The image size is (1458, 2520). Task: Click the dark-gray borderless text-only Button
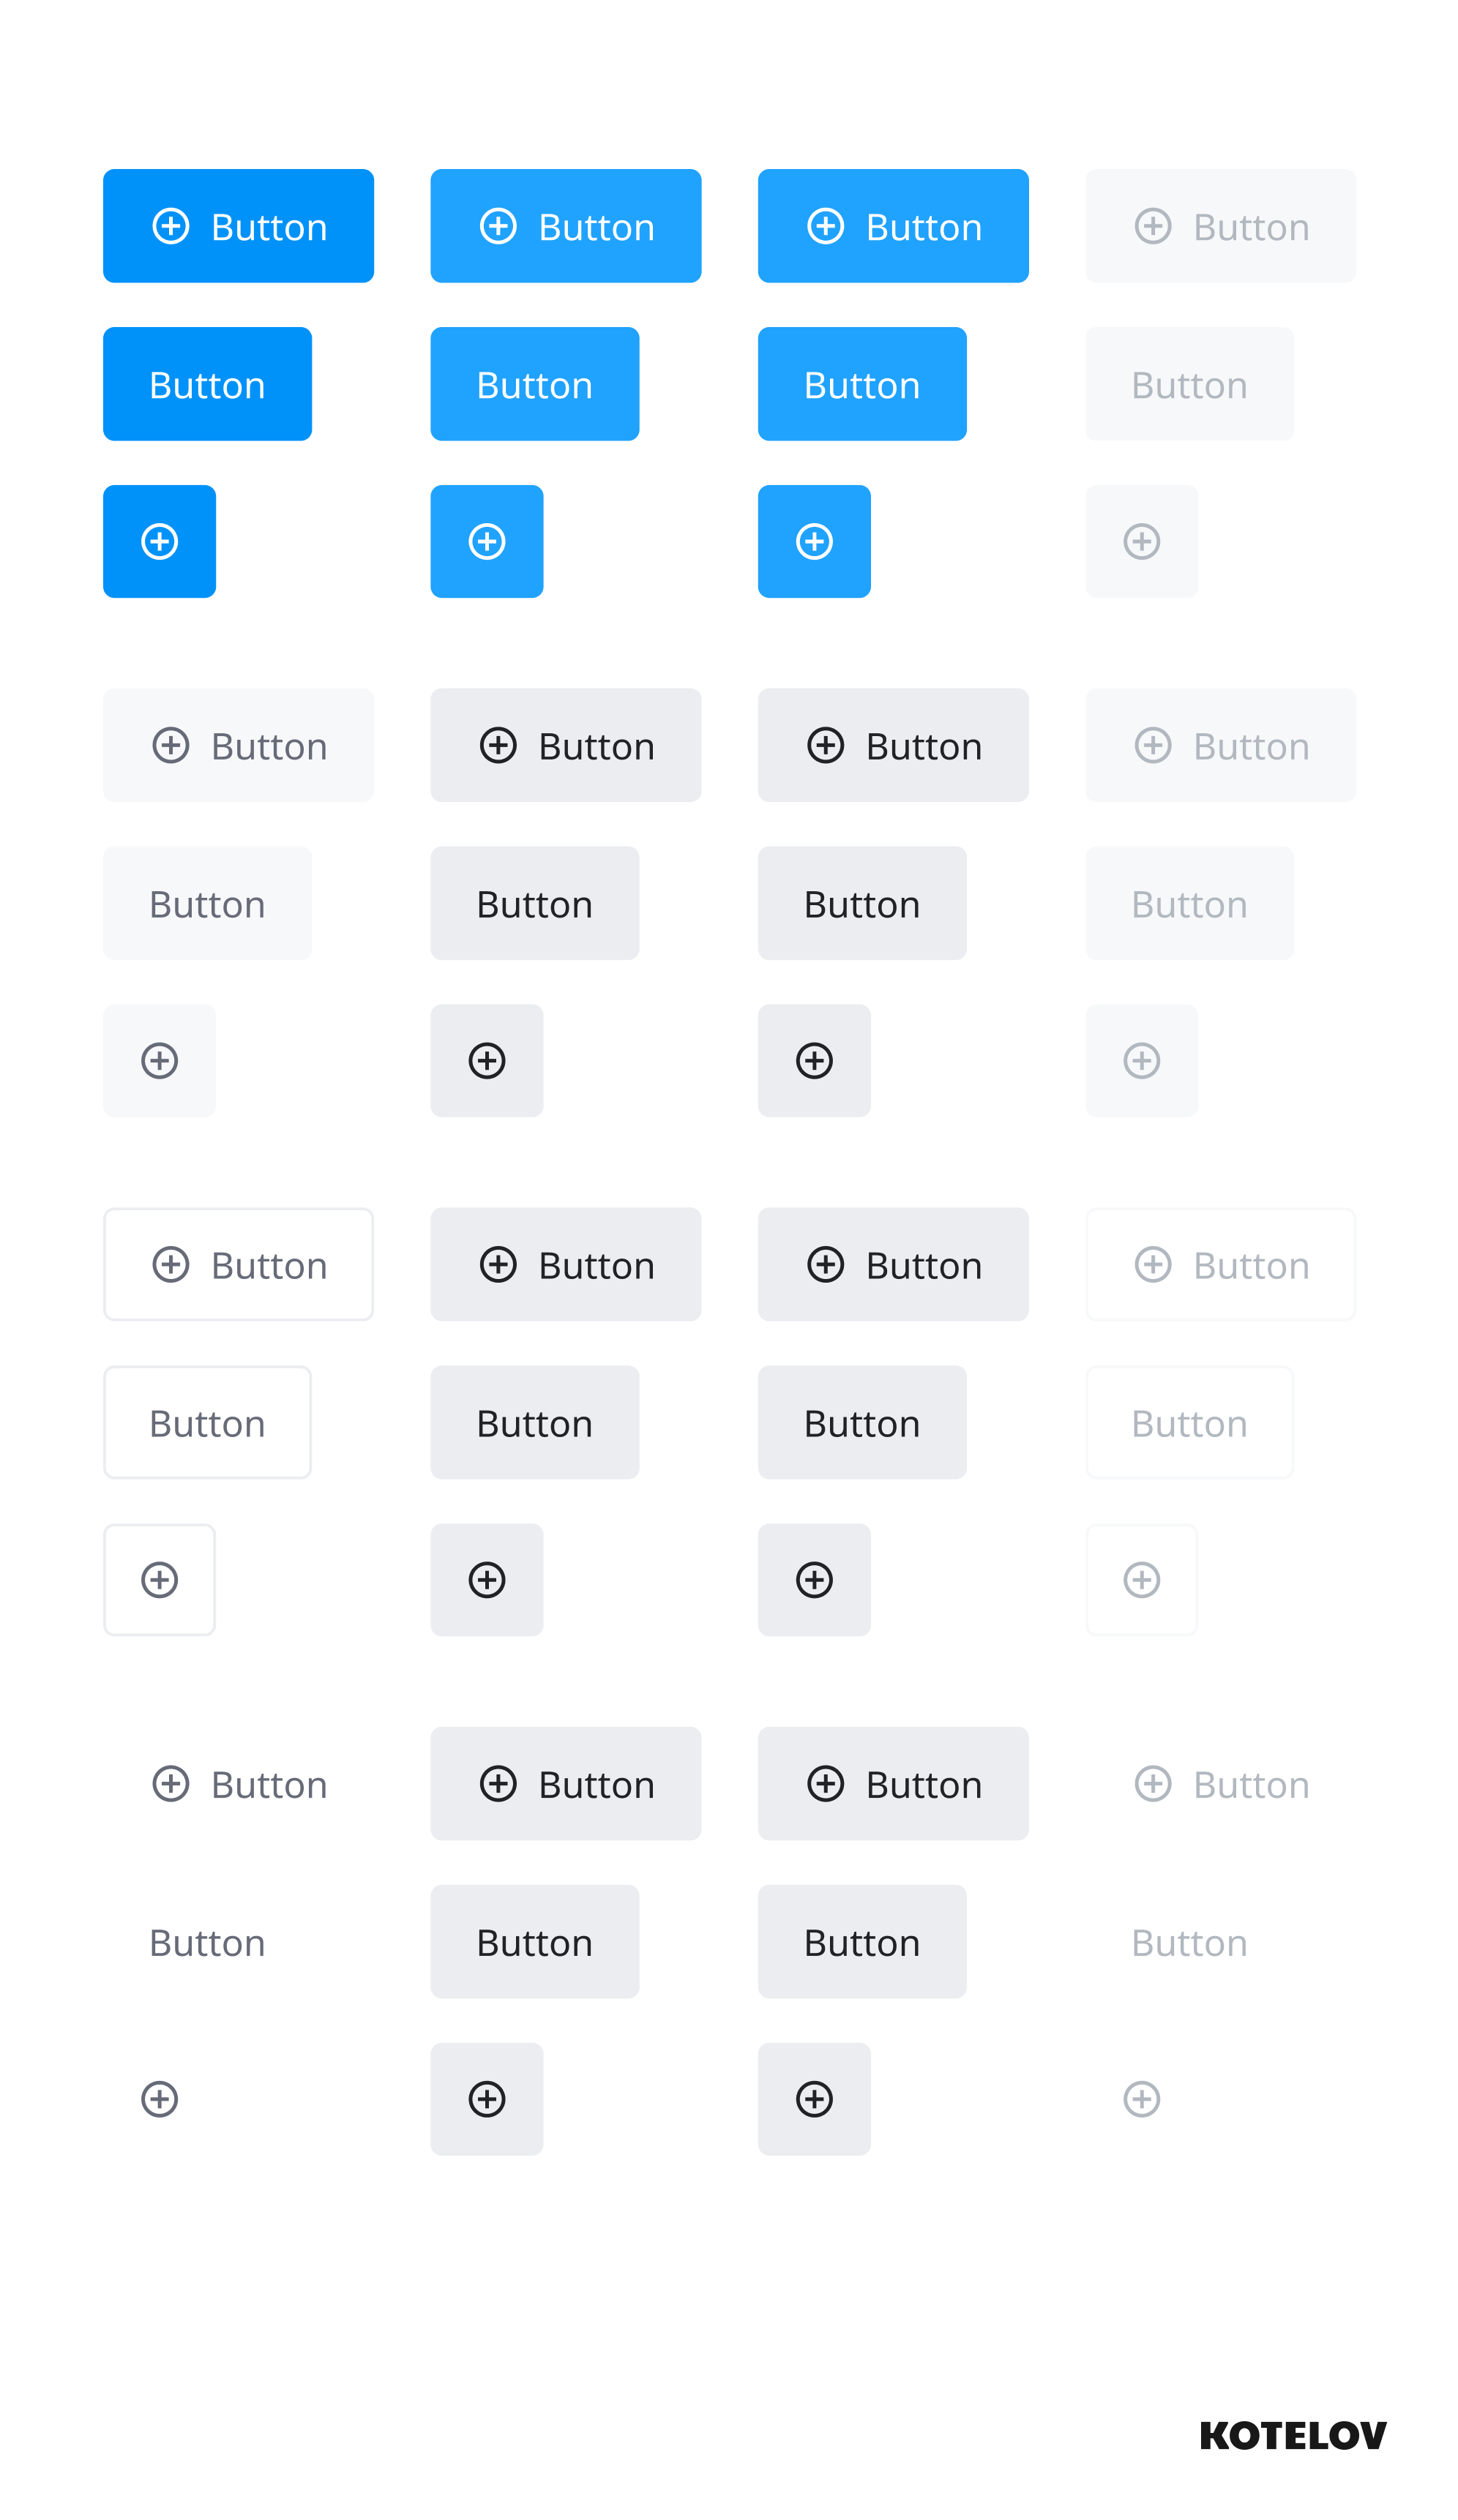pos(207,1942)
